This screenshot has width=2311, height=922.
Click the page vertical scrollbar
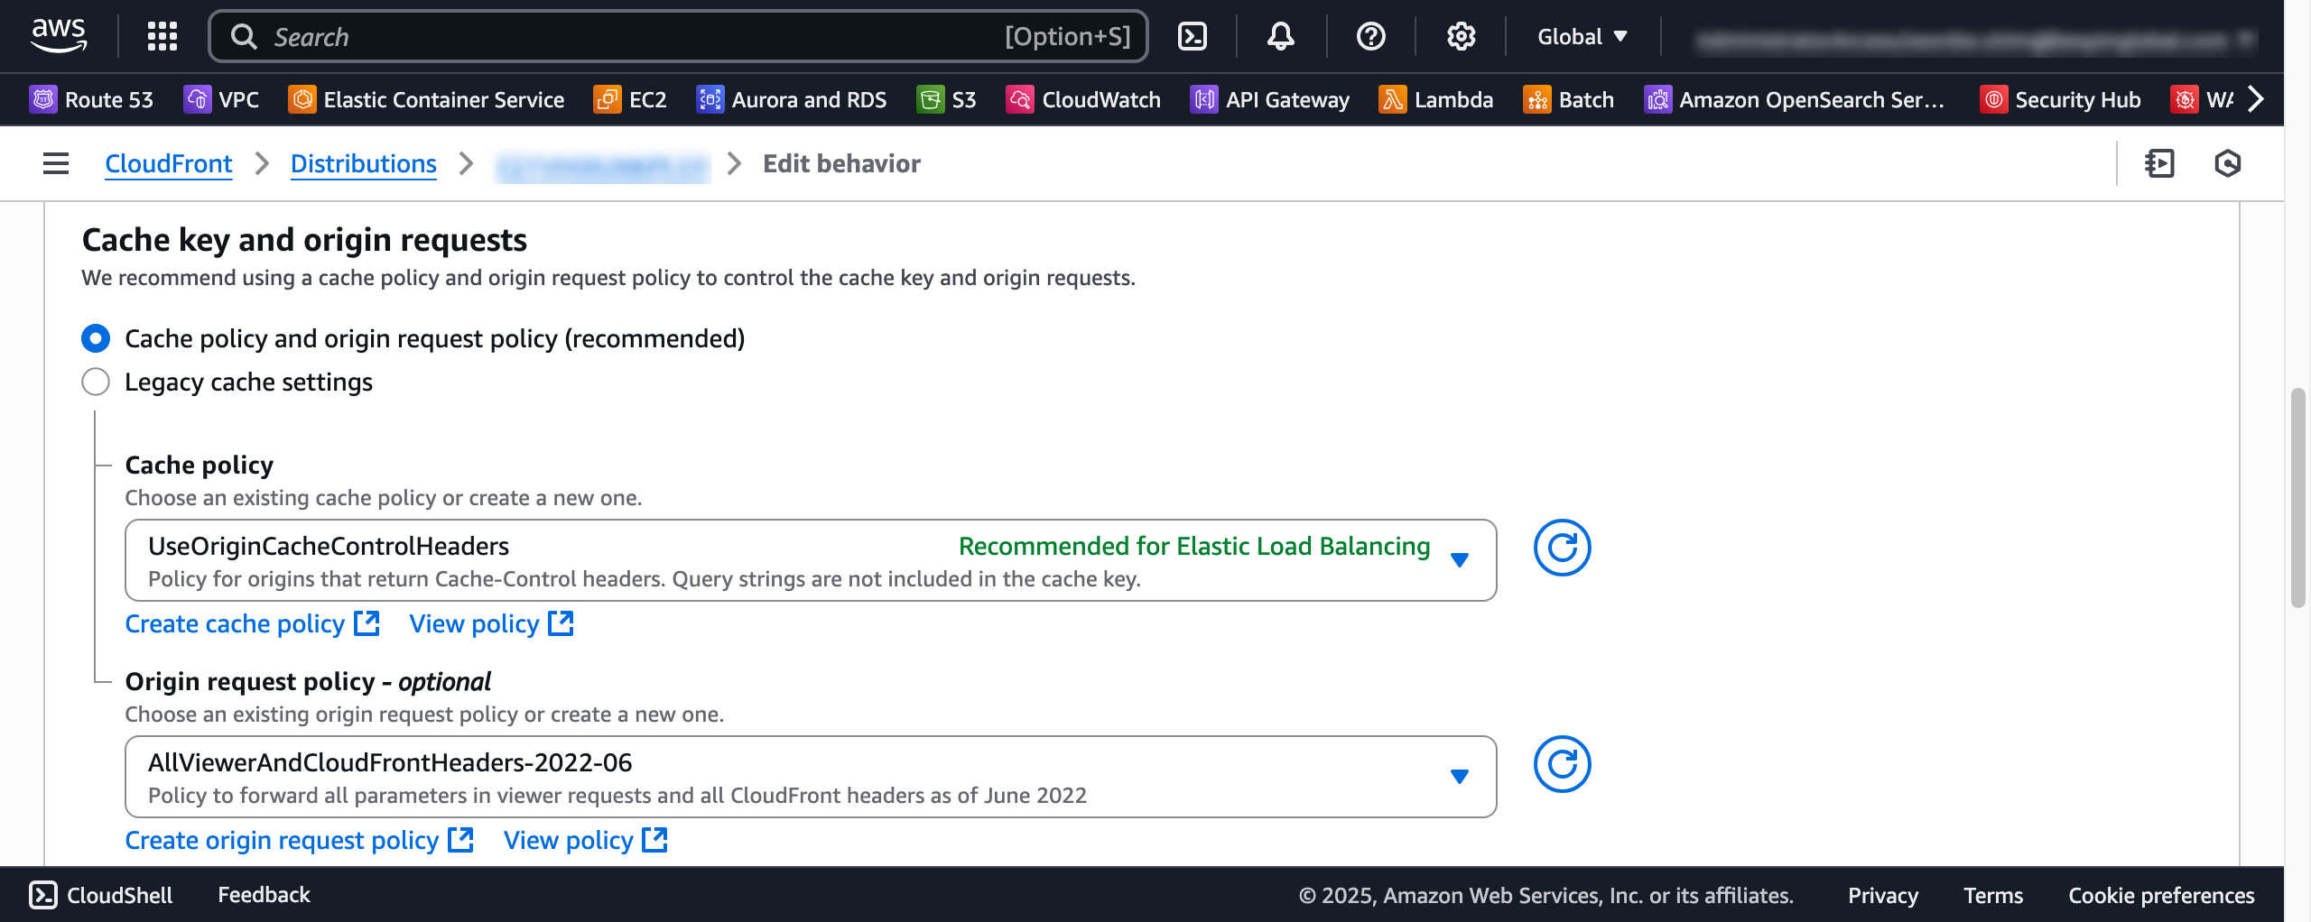tap(2298, 498)
